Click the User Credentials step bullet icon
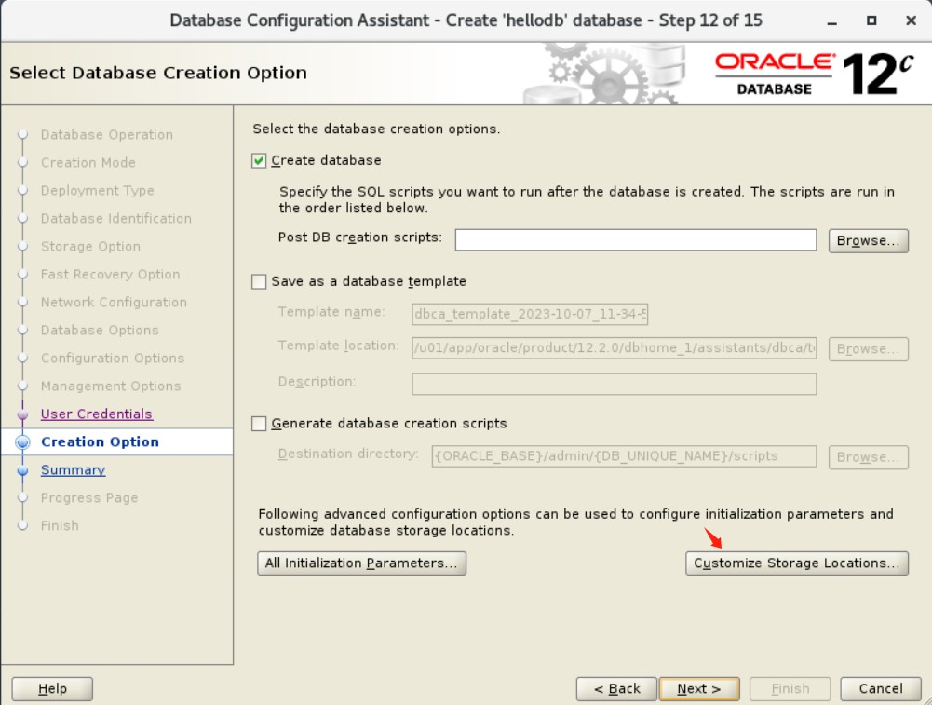Screen dimensions: 932x705 click(x=22, y=415)
